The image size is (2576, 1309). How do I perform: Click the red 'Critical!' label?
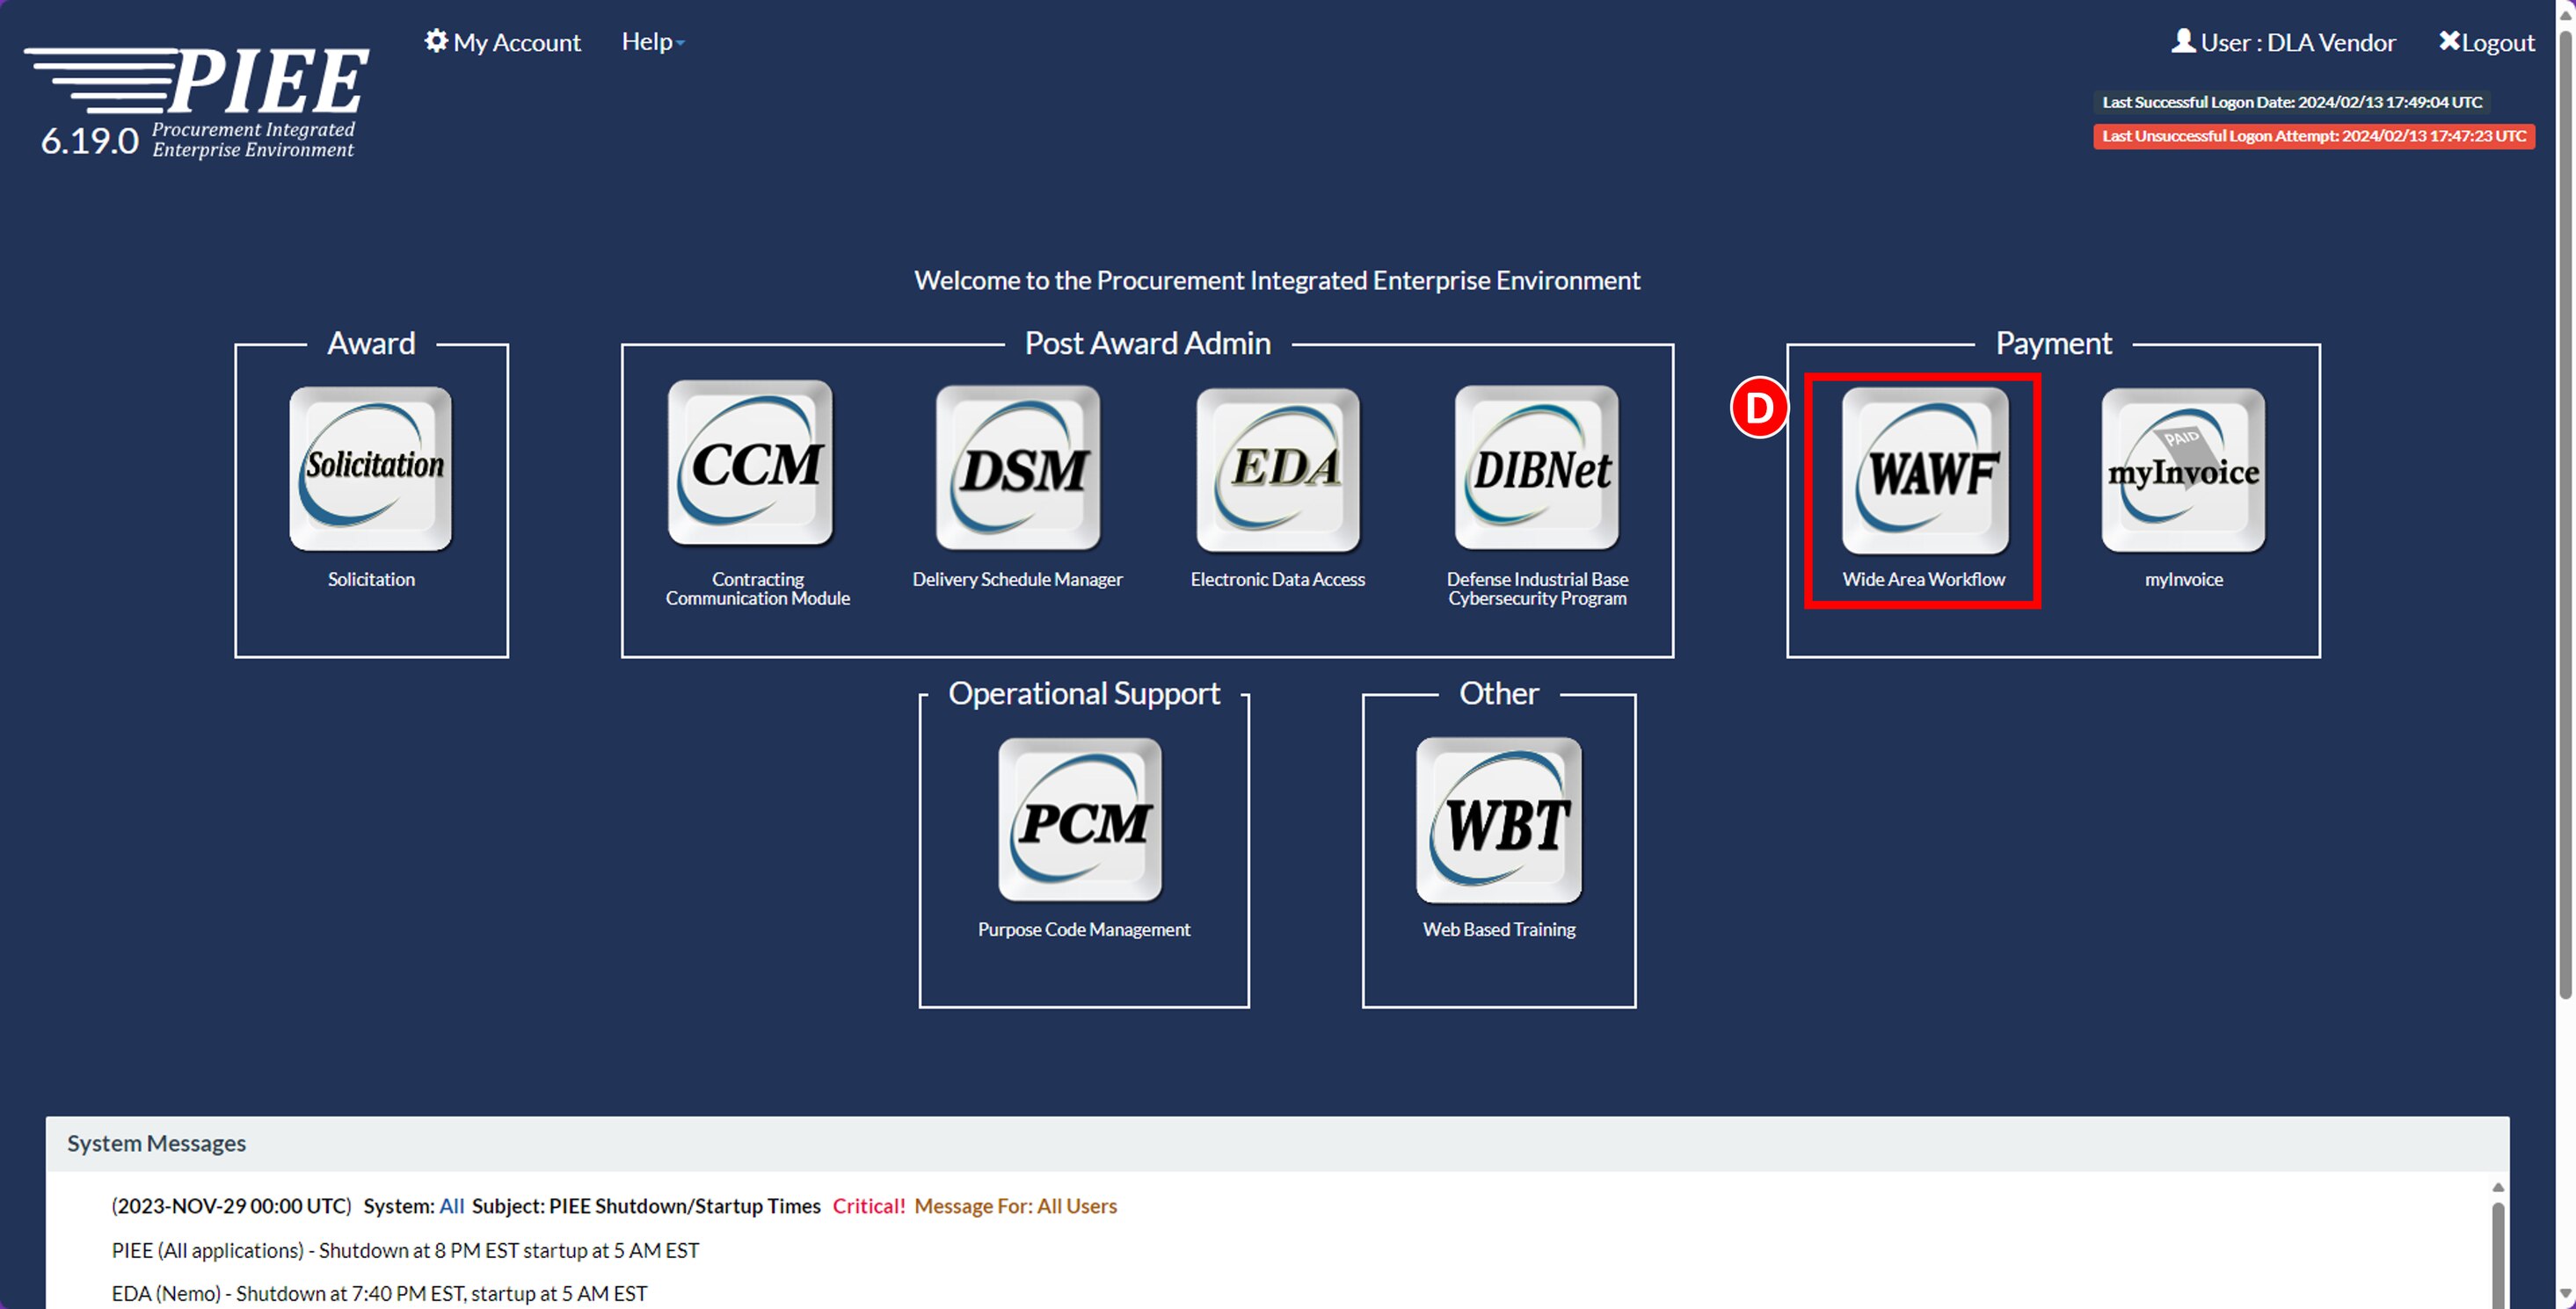pyautogui.click(x=869, y=1206)
